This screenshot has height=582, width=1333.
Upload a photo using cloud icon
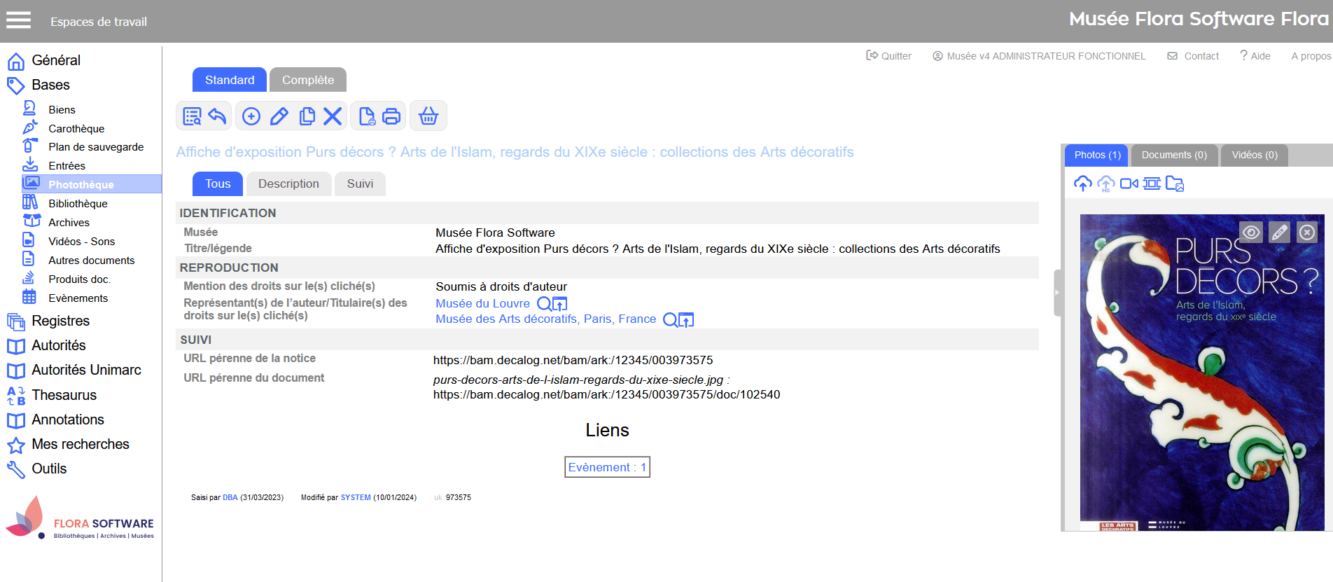coord(1082,183)
